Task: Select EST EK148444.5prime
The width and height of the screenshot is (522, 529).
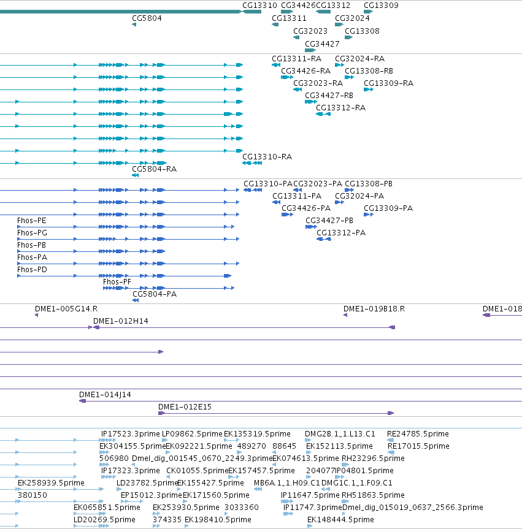Action: pos(340,520)
